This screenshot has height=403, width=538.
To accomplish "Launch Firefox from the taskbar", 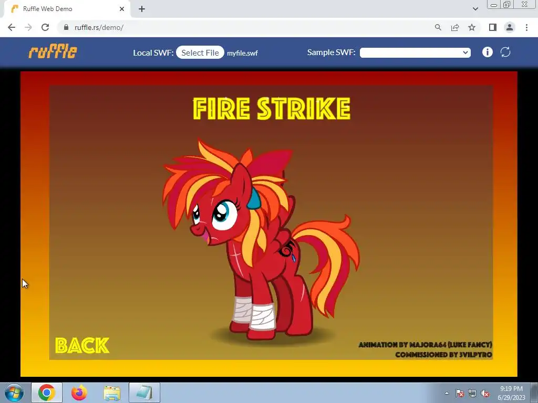I will pos(79,393).
